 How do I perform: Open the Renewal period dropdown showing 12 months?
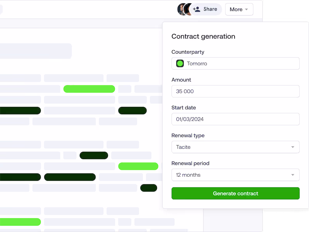point(236,175)
